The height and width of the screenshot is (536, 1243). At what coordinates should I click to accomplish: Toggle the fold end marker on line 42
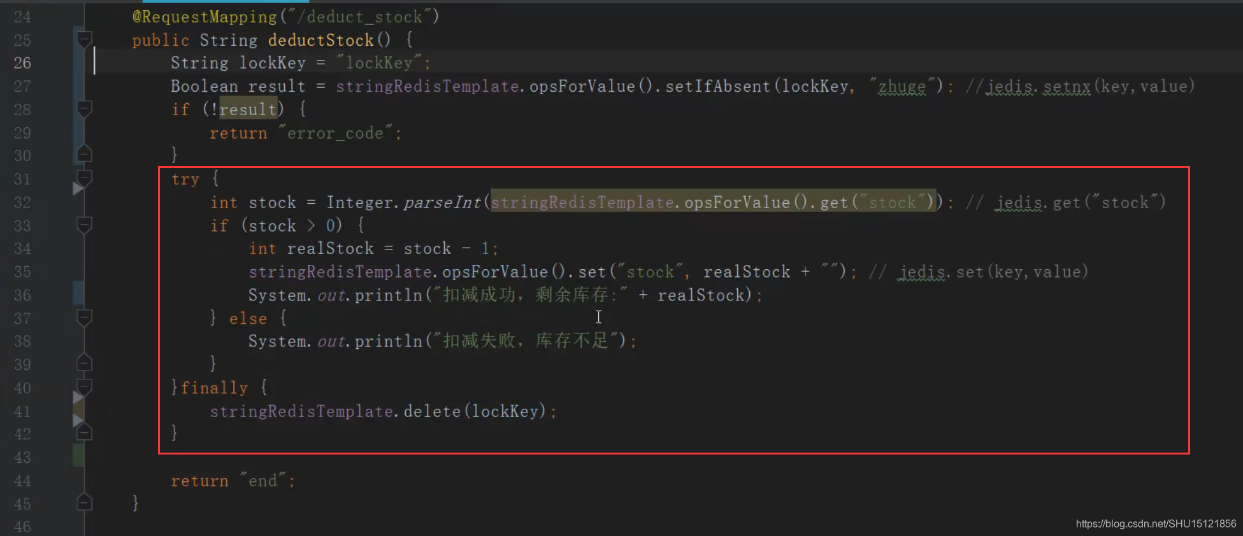84,434
